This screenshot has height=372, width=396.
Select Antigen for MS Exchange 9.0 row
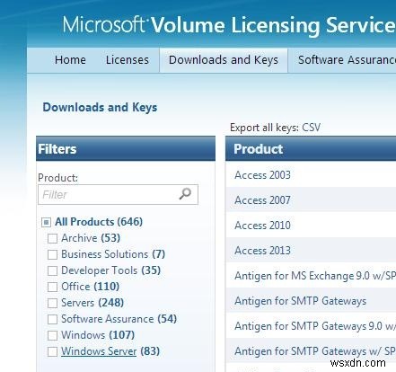[311, 276]
